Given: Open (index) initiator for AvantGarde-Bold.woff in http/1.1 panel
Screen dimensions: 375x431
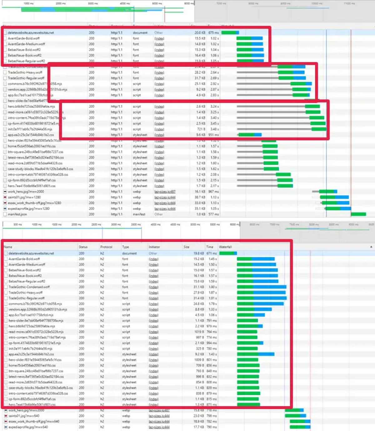Looking at the screenshot, I should [x=159, y=38].
